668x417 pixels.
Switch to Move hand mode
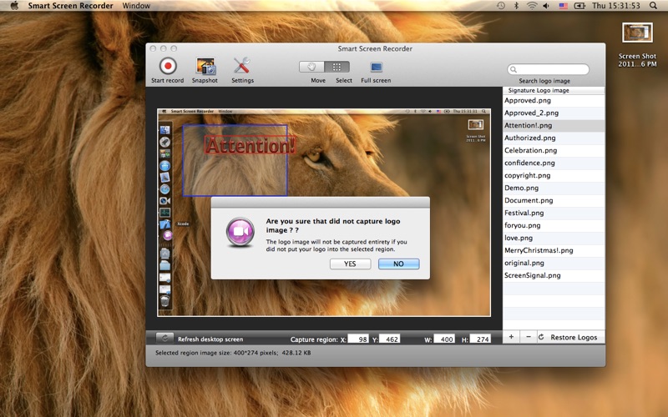tap(312, 67)
